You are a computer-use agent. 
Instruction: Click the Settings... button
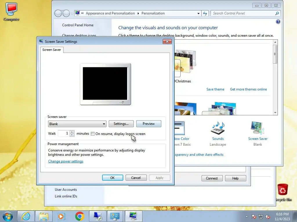(121, 124)
